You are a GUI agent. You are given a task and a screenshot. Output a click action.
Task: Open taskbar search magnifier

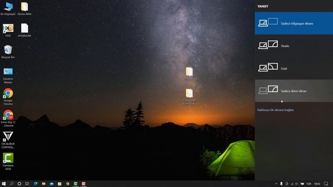coord(11,183)
